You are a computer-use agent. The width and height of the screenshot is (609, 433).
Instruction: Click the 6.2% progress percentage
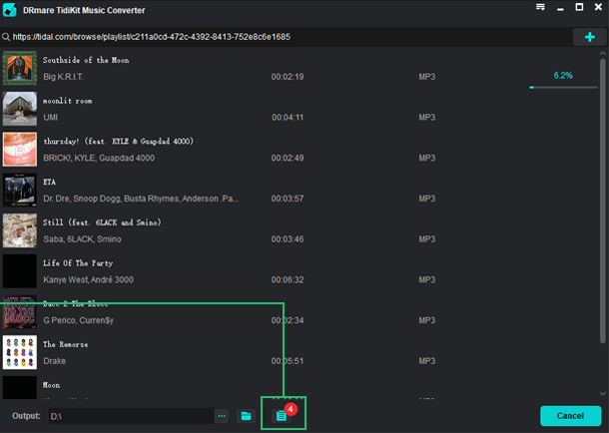[x=563, y=75]
